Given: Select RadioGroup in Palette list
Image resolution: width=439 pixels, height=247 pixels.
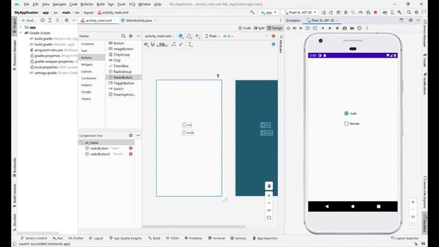Looking at the screenshot, I should point(122,71).
